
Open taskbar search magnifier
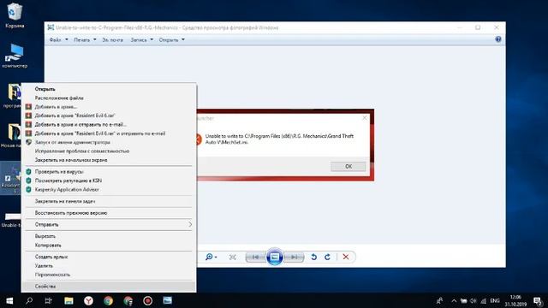pyautogui.click(x=29, y=300)
